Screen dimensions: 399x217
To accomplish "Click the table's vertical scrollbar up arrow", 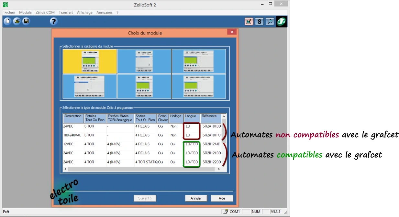I will point(224,116).
